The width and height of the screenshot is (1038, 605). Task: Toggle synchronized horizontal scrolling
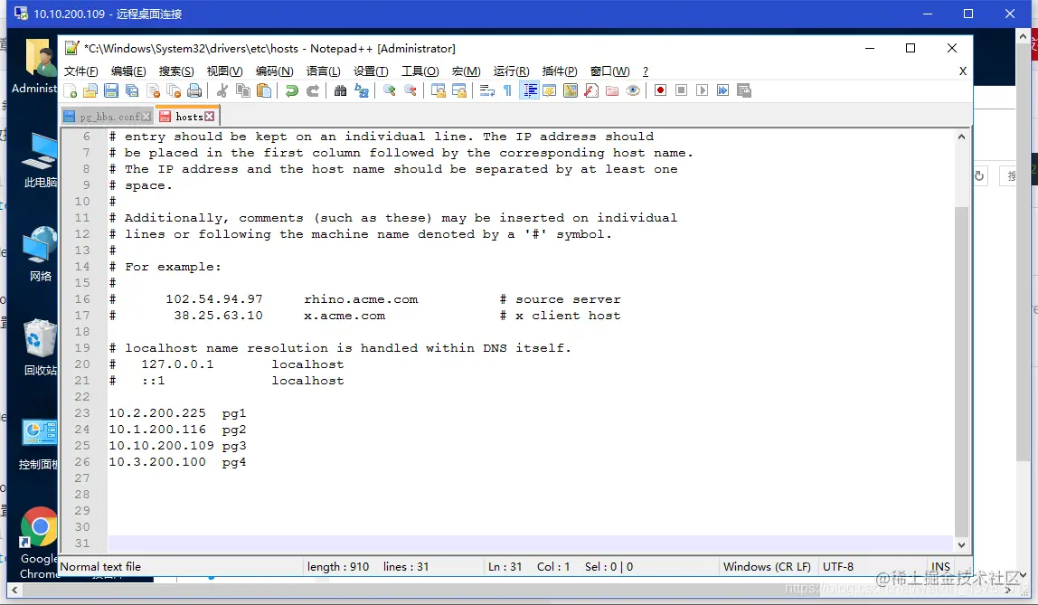pyautogui.click(x=458, y=90)
